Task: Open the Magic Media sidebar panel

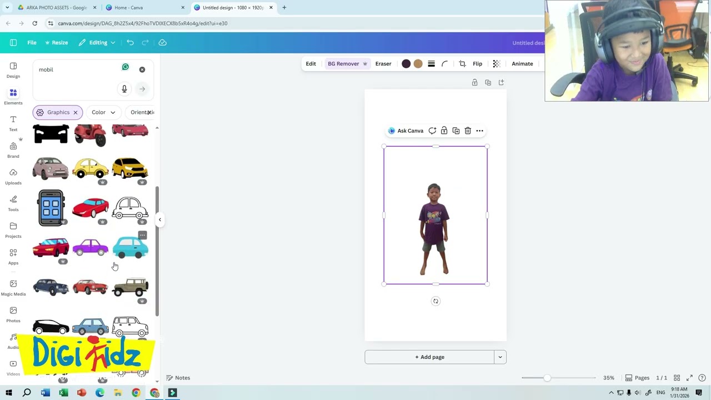Action: point(13,287)
